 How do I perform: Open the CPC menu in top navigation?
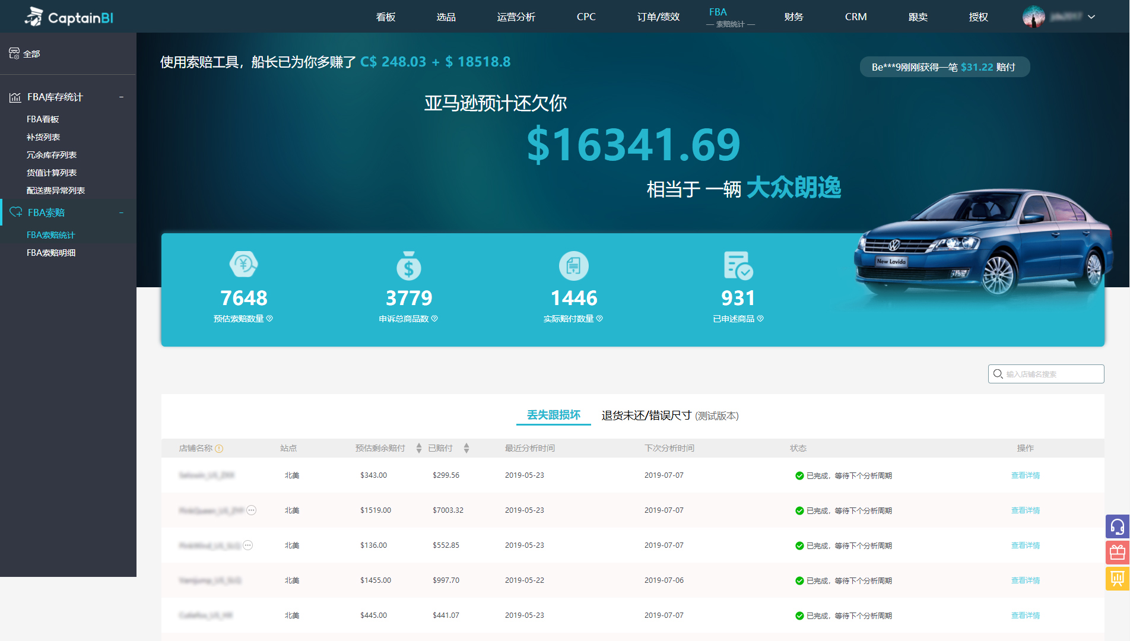coord(585,17)
